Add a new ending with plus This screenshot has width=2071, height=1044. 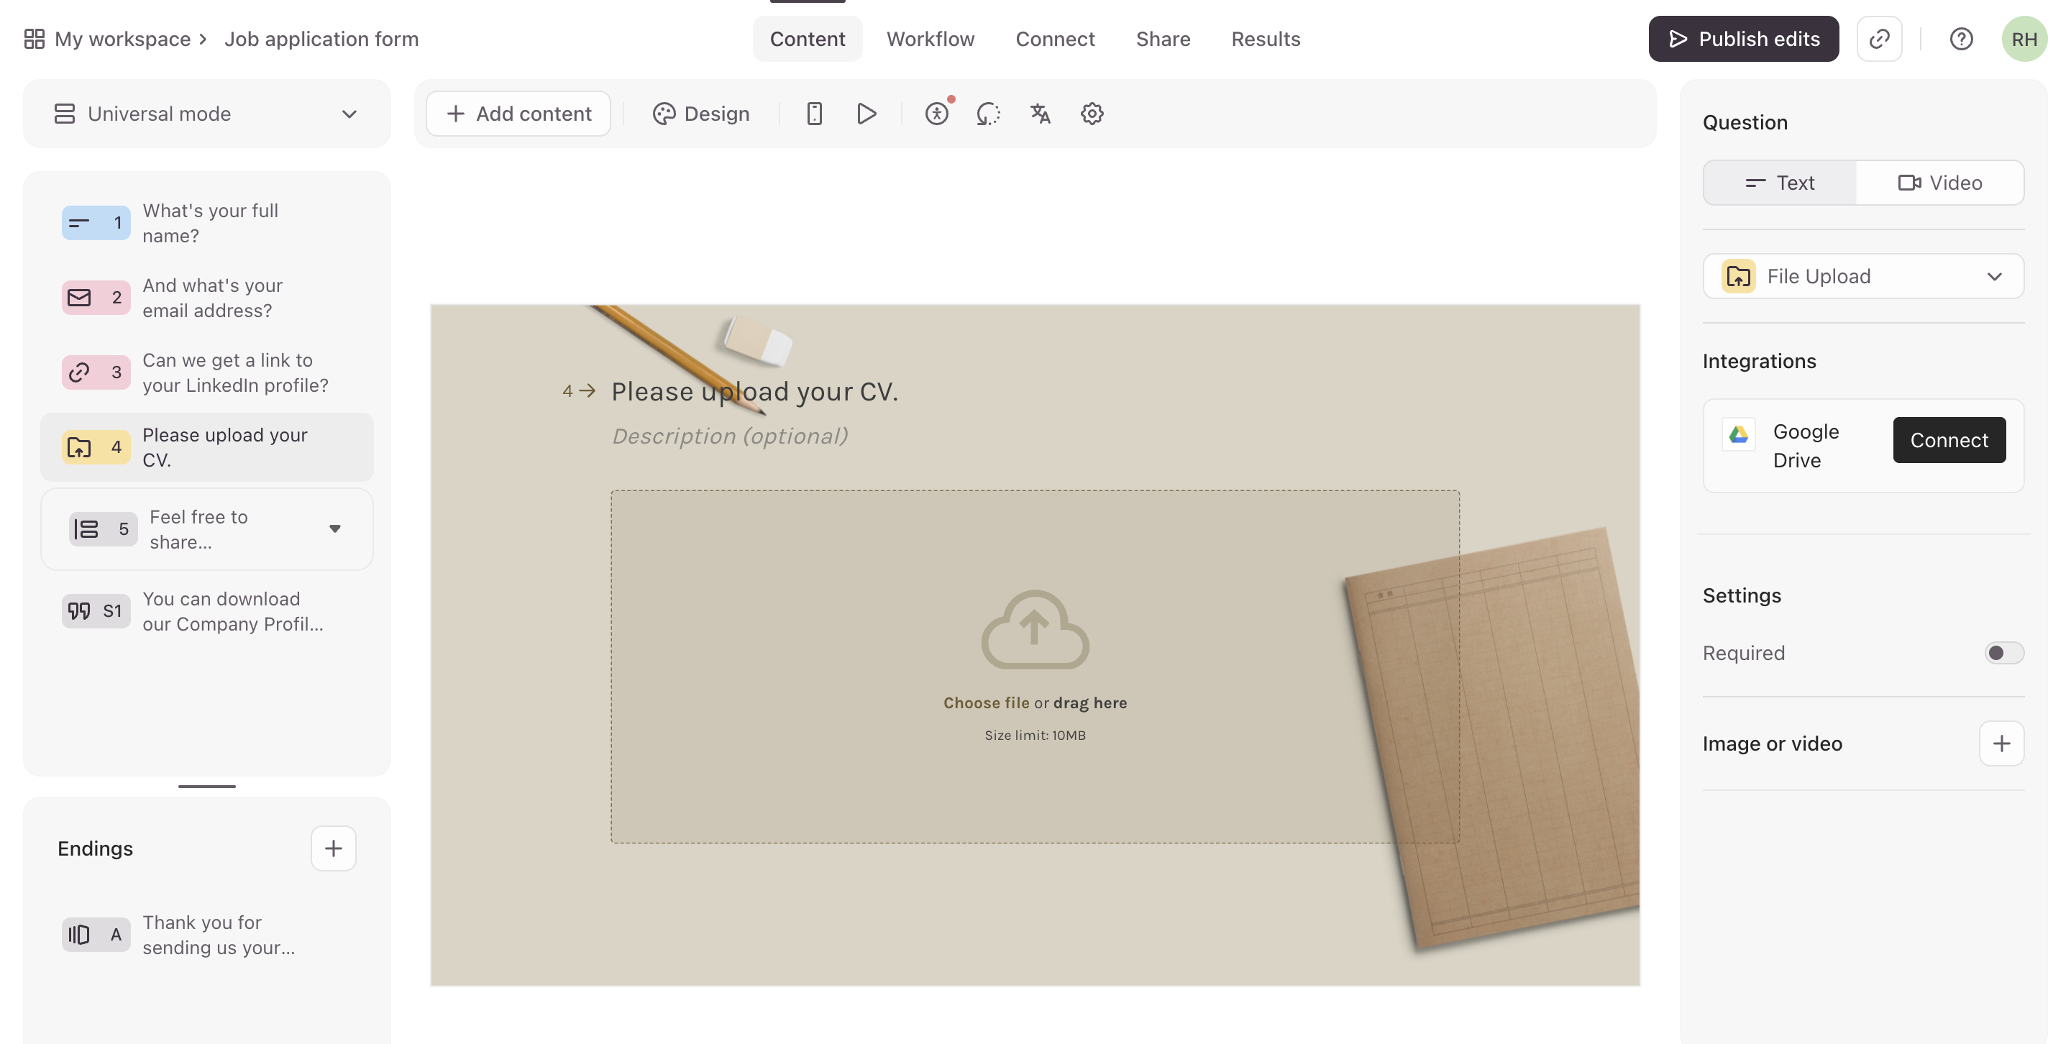point(333,848)
